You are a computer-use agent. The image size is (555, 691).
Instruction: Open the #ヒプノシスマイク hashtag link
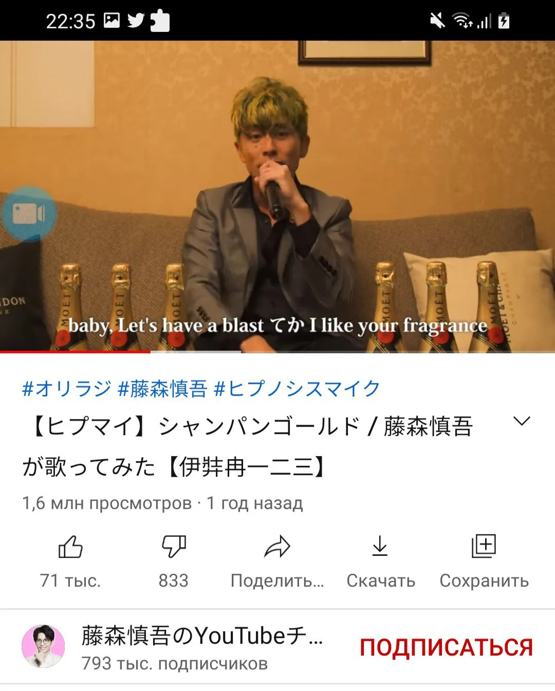[x=297, y=388]
